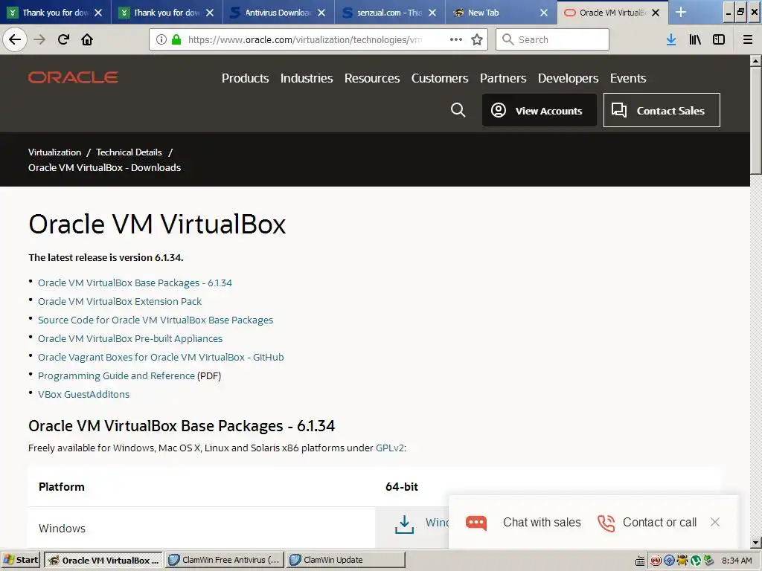762x571 pixels.
Task: Open Programming Guide and Reference link
Action: [x=116, y=375]
